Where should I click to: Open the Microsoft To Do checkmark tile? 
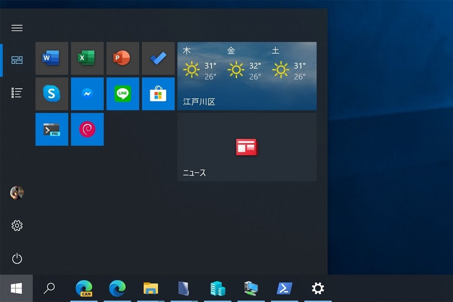158,58
